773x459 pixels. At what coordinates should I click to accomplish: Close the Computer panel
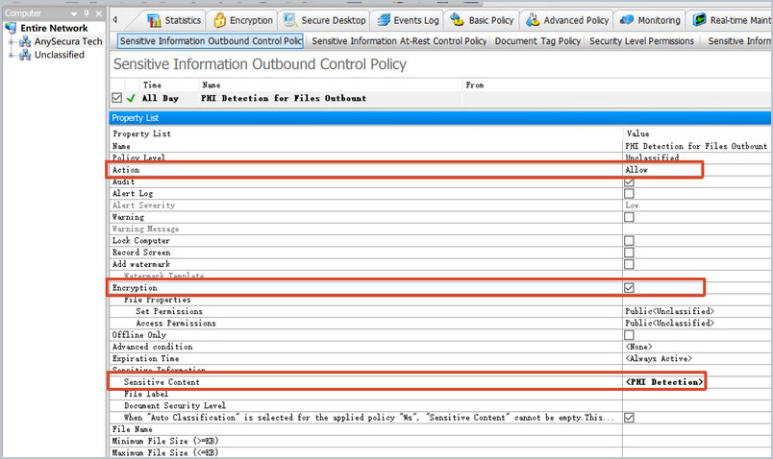tap(99, 13)
